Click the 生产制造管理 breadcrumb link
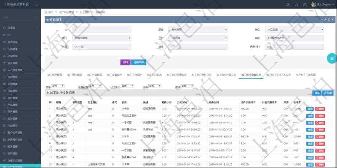Image resolution: width=337 pixels, height=168 pixels. [x=67, y=12]
